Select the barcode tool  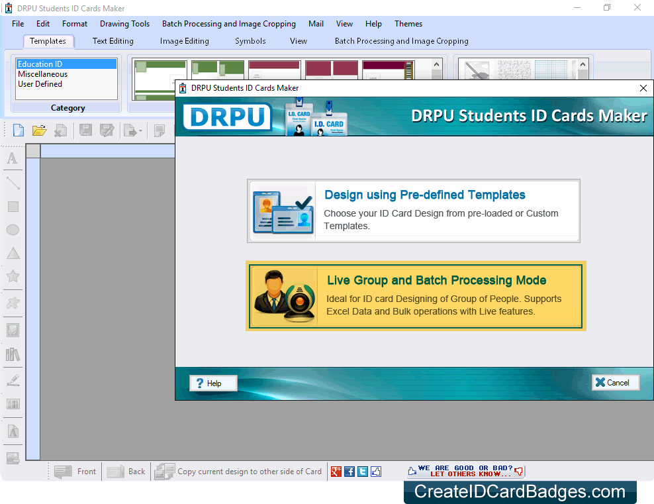pos(13,404)
